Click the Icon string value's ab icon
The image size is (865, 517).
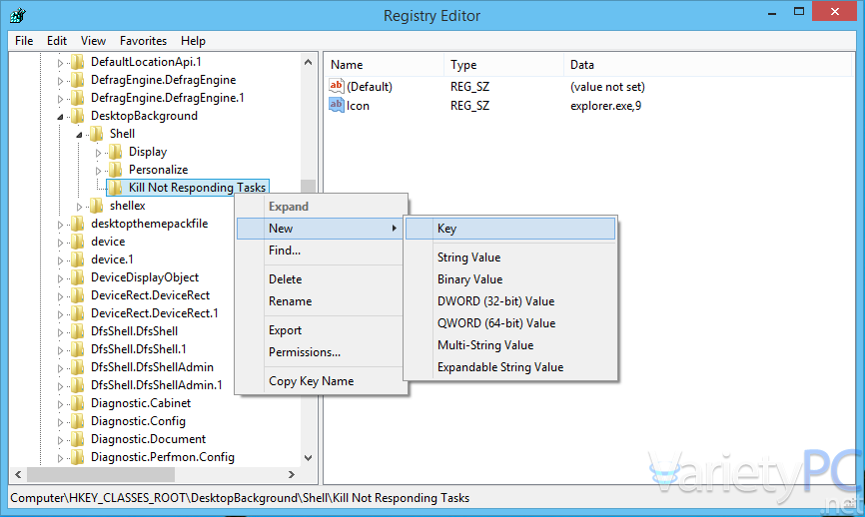(337, 105)
